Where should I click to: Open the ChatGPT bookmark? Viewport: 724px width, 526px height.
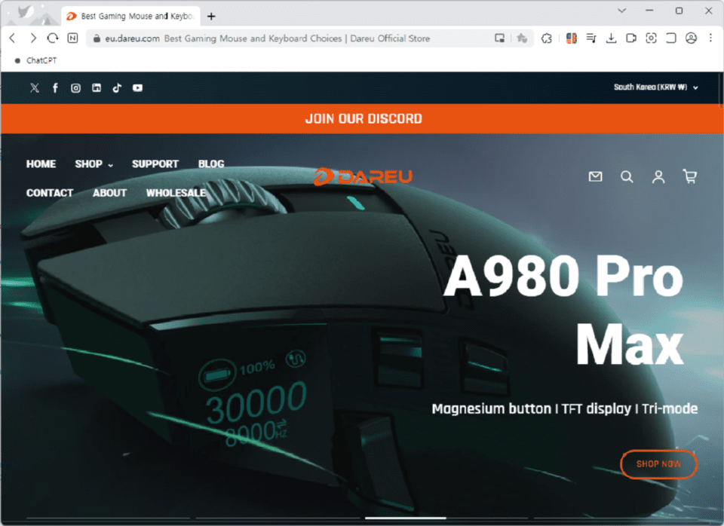click(x=36, y=60)
